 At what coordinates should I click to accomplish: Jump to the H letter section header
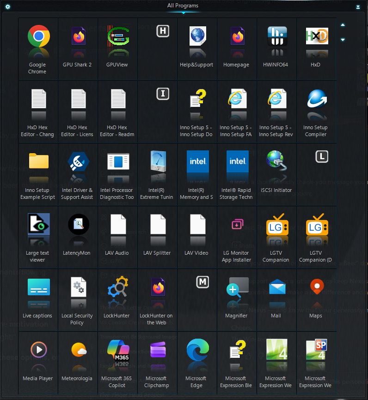[162, 31]
